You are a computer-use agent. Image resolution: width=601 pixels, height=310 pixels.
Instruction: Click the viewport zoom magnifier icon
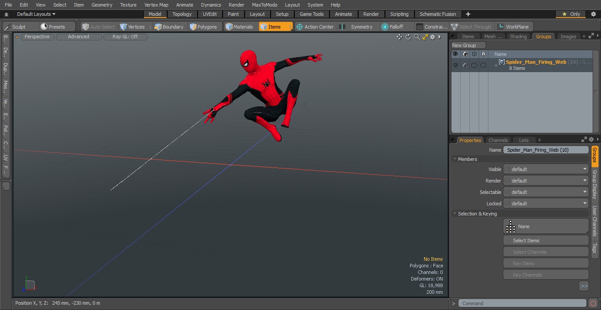[417, 37]
